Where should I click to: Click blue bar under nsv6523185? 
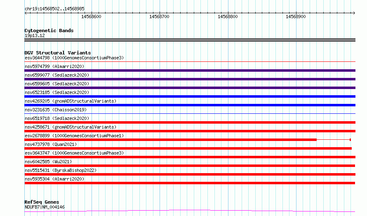point(190,96)
